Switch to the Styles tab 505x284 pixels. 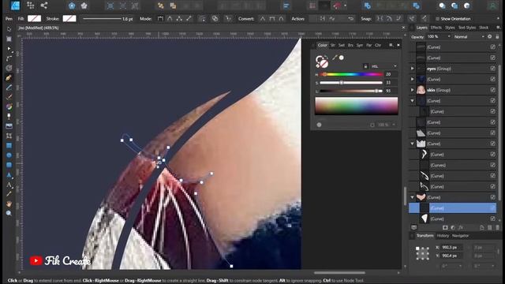pyautogui.click(x=450, y=28)
